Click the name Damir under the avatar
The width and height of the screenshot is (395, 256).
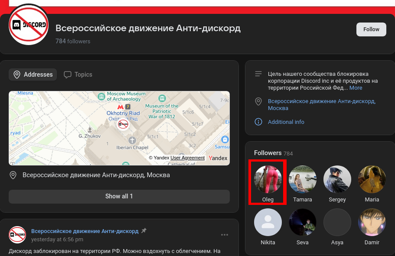coord(372,243)
